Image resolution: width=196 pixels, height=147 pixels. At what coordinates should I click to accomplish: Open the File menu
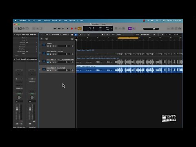click(29, 20)
